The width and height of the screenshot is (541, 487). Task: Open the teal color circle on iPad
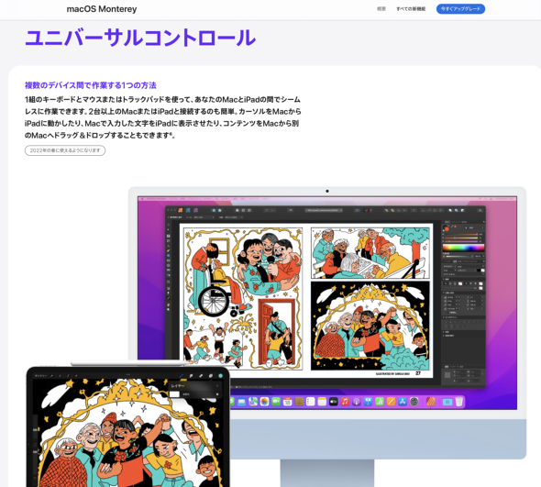click(x=220, y=375)
